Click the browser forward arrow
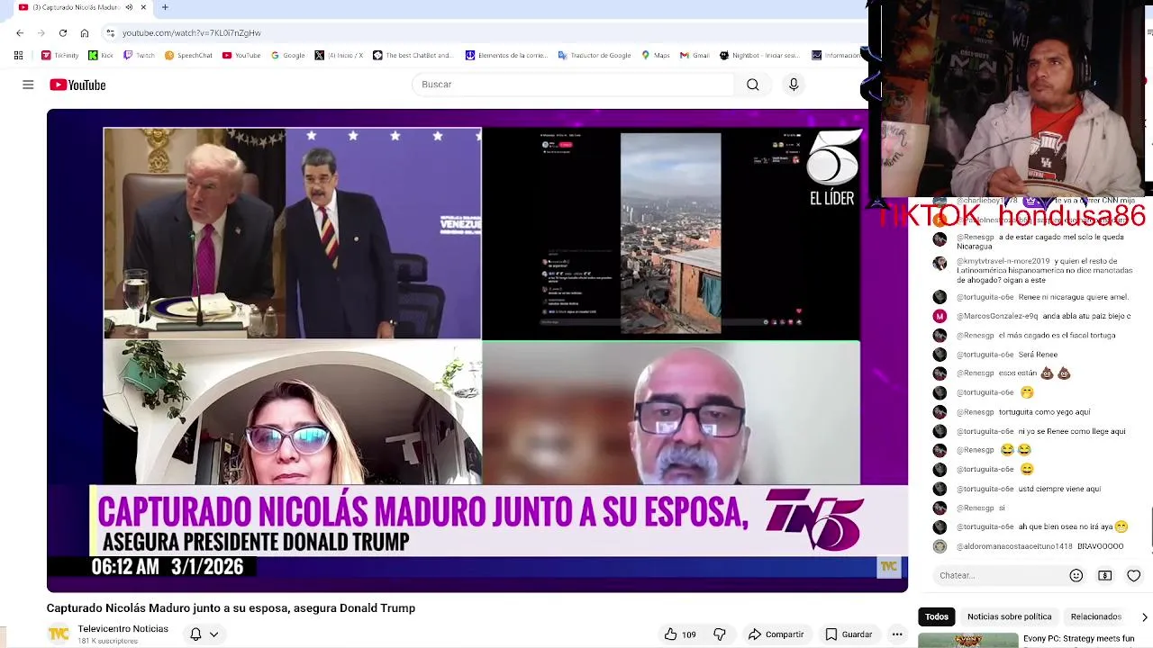The width and height of the screenshot is (1153, 648). tap(41, 33)
